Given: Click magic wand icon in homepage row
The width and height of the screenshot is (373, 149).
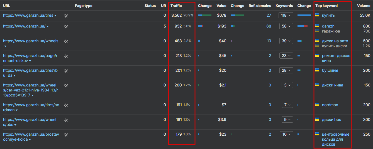Looking at the screenshot, I should [66, 26].
